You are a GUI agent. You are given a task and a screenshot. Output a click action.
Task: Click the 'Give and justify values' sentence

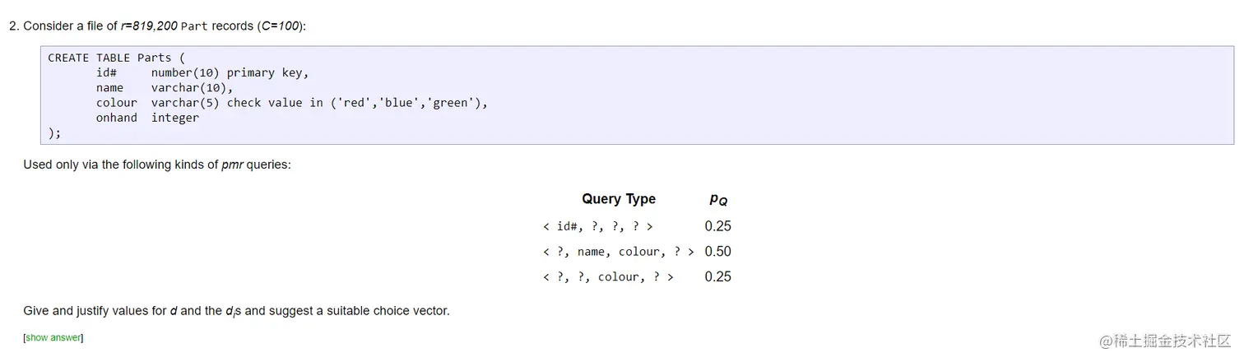click(236, 311)
